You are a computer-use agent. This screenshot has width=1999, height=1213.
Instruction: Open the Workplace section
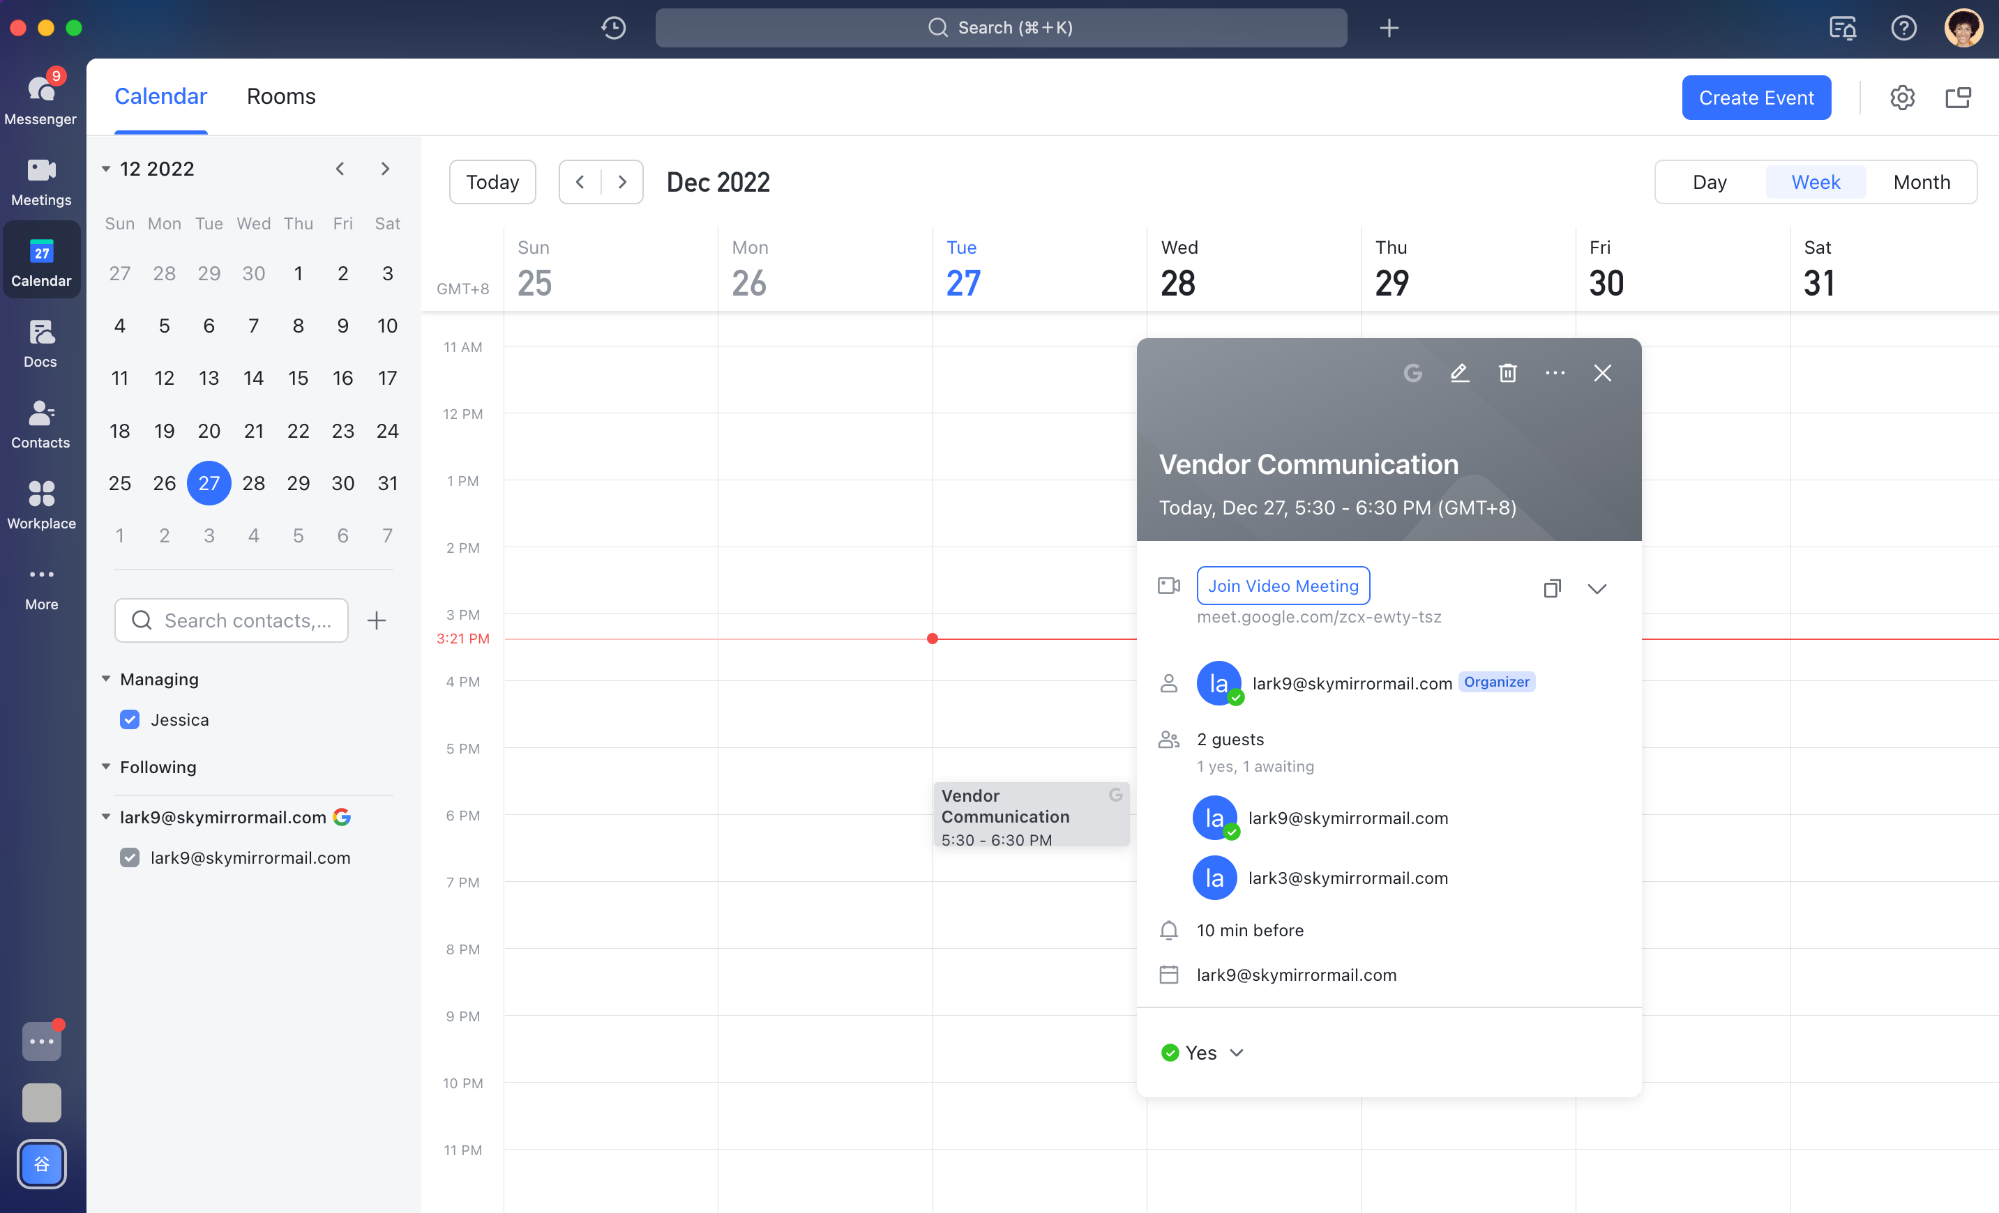[x=41, y=503]
